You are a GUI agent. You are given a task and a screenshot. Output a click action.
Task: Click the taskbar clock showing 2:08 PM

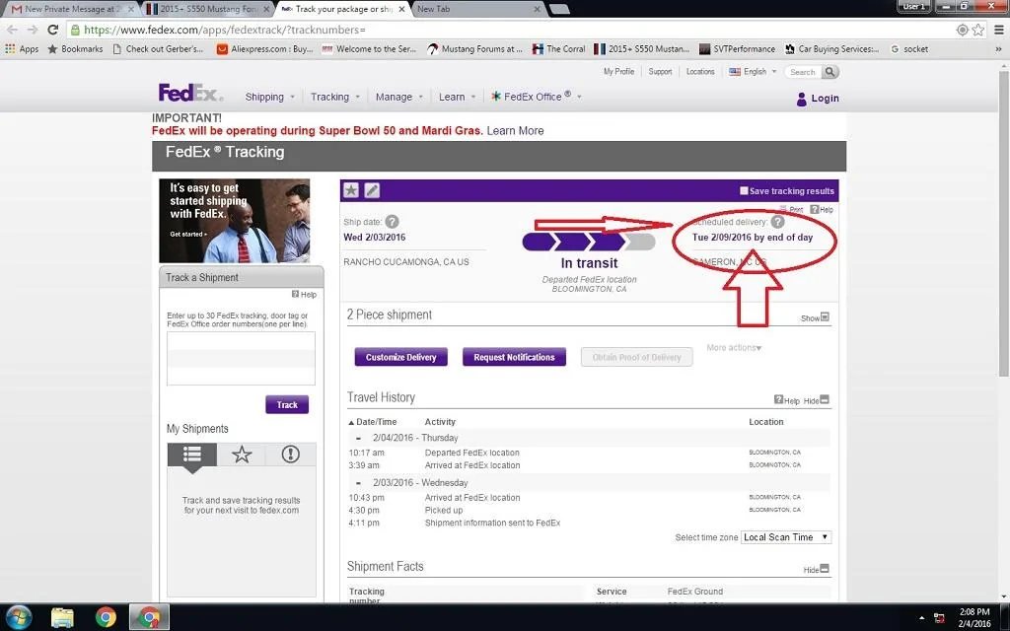tap(974, 617)
